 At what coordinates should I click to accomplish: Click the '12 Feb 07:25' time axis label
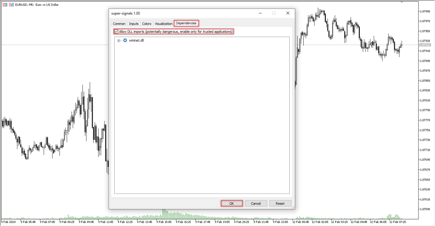398,222
